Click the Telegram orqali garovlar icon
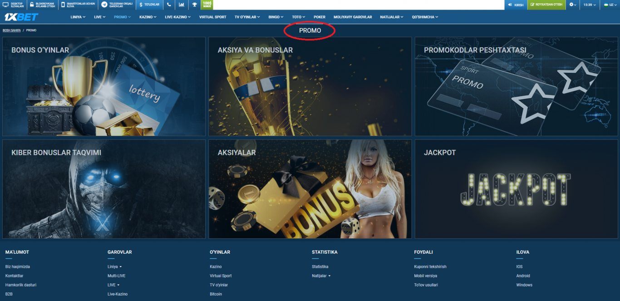Viewport: 620px width, 301px height. pos(103,5)
